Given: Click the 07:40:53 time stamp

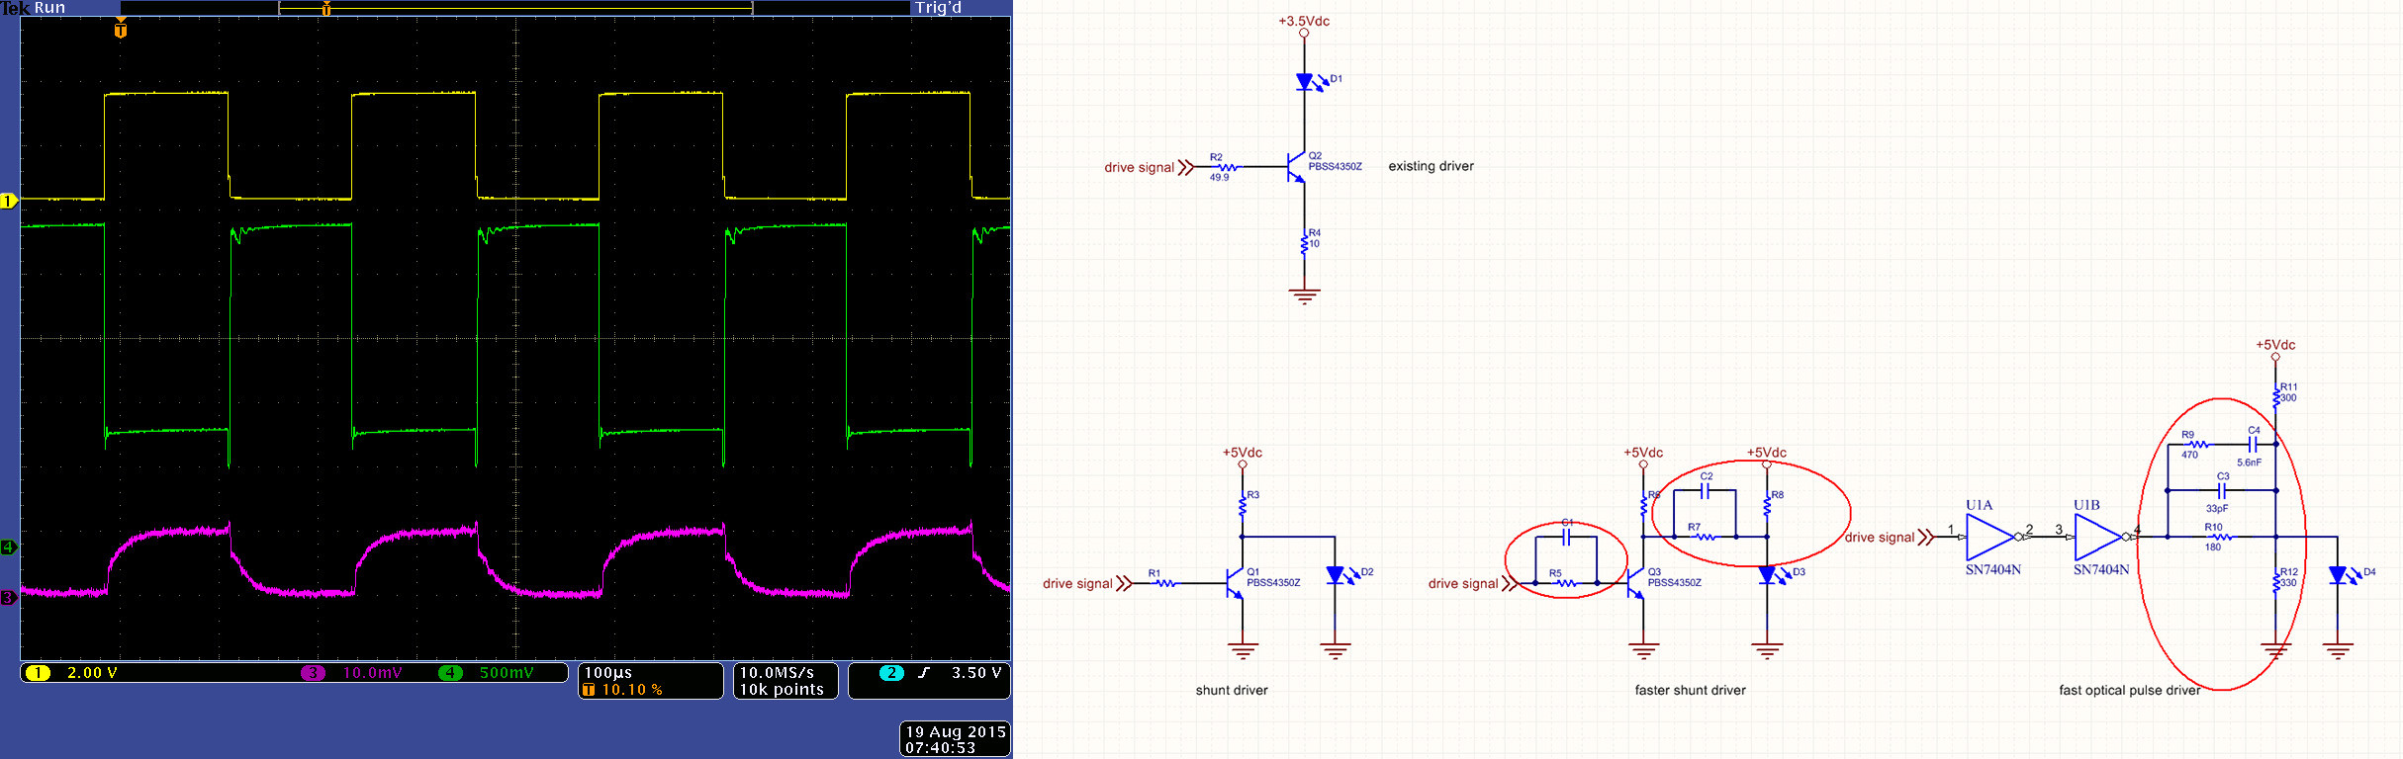Looking at the screenshot, I should [x=940, y=748].
